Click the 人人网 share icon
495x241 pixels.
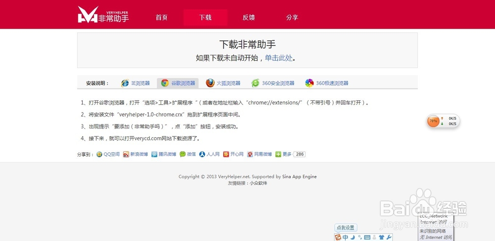[x=202, y=155]
